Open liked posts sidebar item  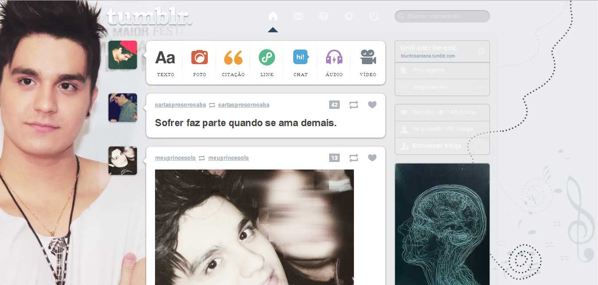(442, 112)
